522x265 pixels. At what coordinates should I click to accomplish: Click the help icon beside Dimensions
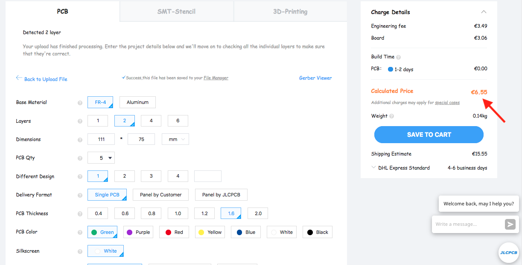tap(80, 140)
